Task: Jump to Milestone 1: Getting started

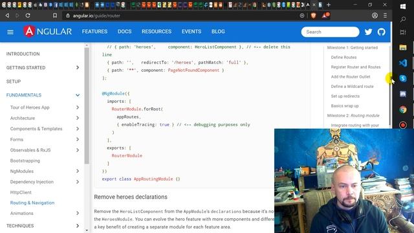Action: pyautogui.click(x=353, y=47)
